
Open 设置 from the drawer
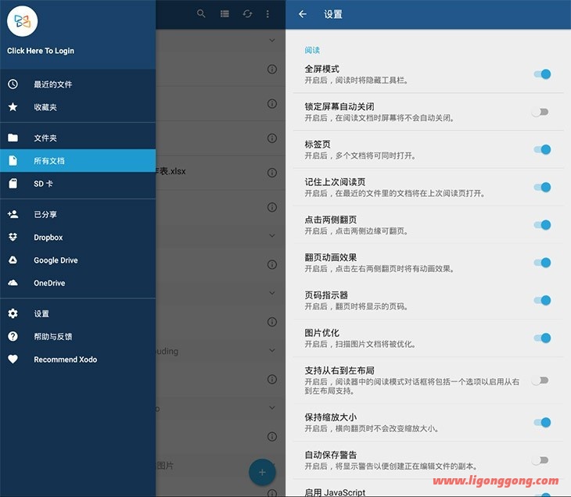pyautogui.click(x=78, y=313)
